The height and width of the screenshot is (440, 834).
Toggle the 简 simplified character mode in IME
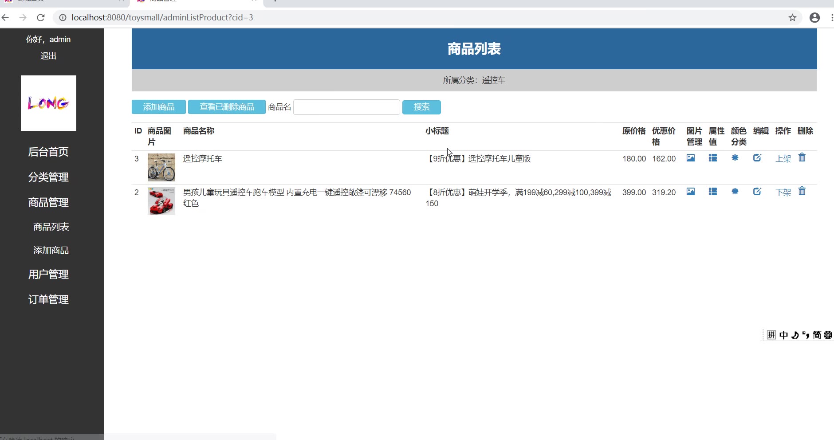coord(817,335)
